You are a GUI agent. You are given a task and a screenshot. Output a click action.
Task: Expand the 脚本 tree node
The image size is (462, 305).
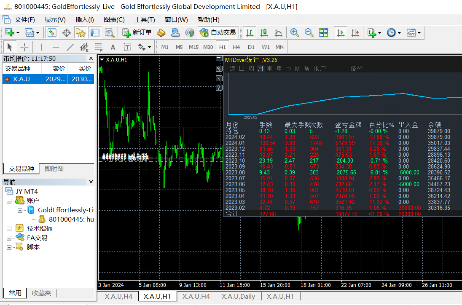9,247
